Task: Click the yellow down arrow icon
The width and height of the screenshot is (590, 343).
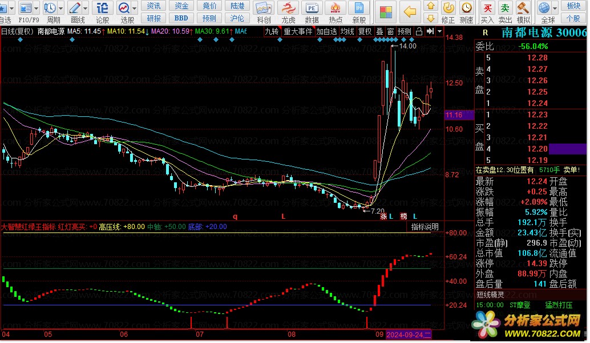Action: point(431,18)
